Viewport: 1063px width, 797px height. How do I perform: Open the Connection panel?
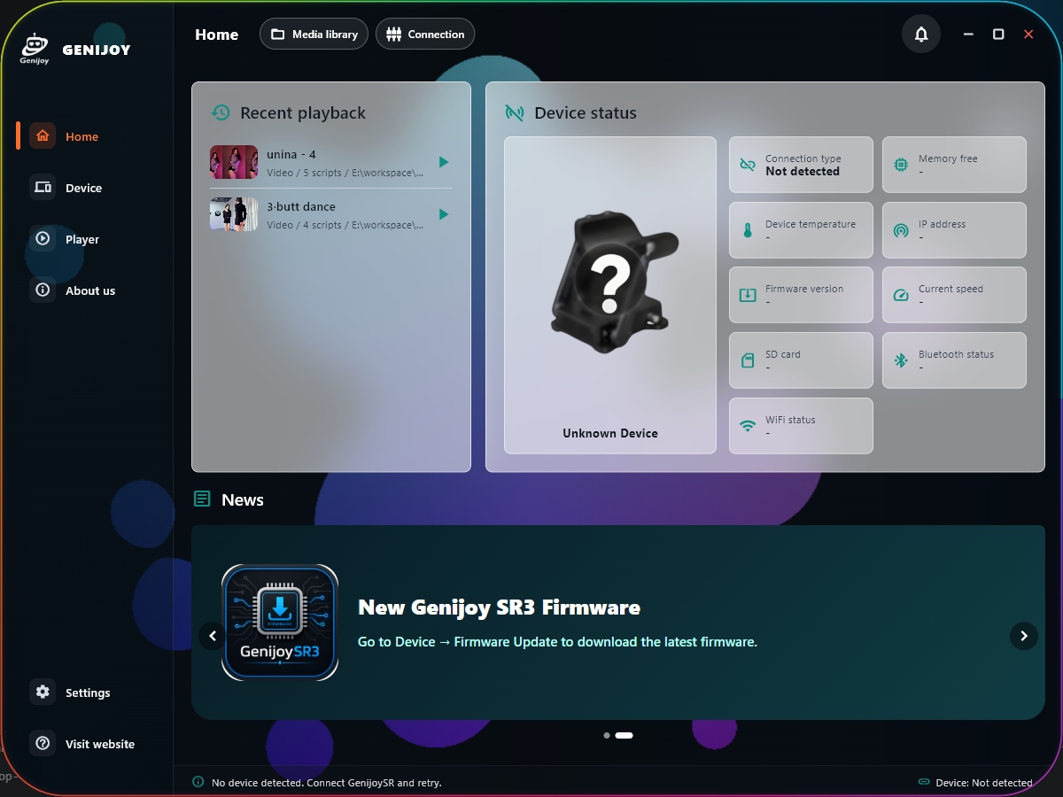click(425, 35)
